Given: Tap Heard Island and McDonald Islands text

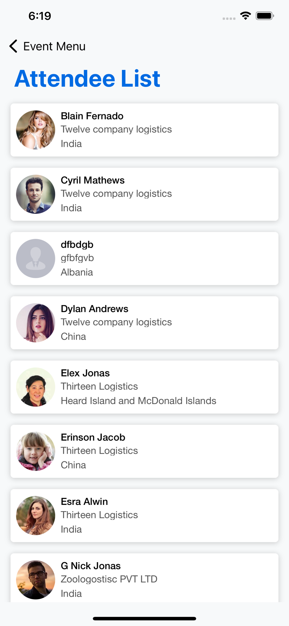Looking at the screenshot, I should pyautogui.click(x=138, y=401).
